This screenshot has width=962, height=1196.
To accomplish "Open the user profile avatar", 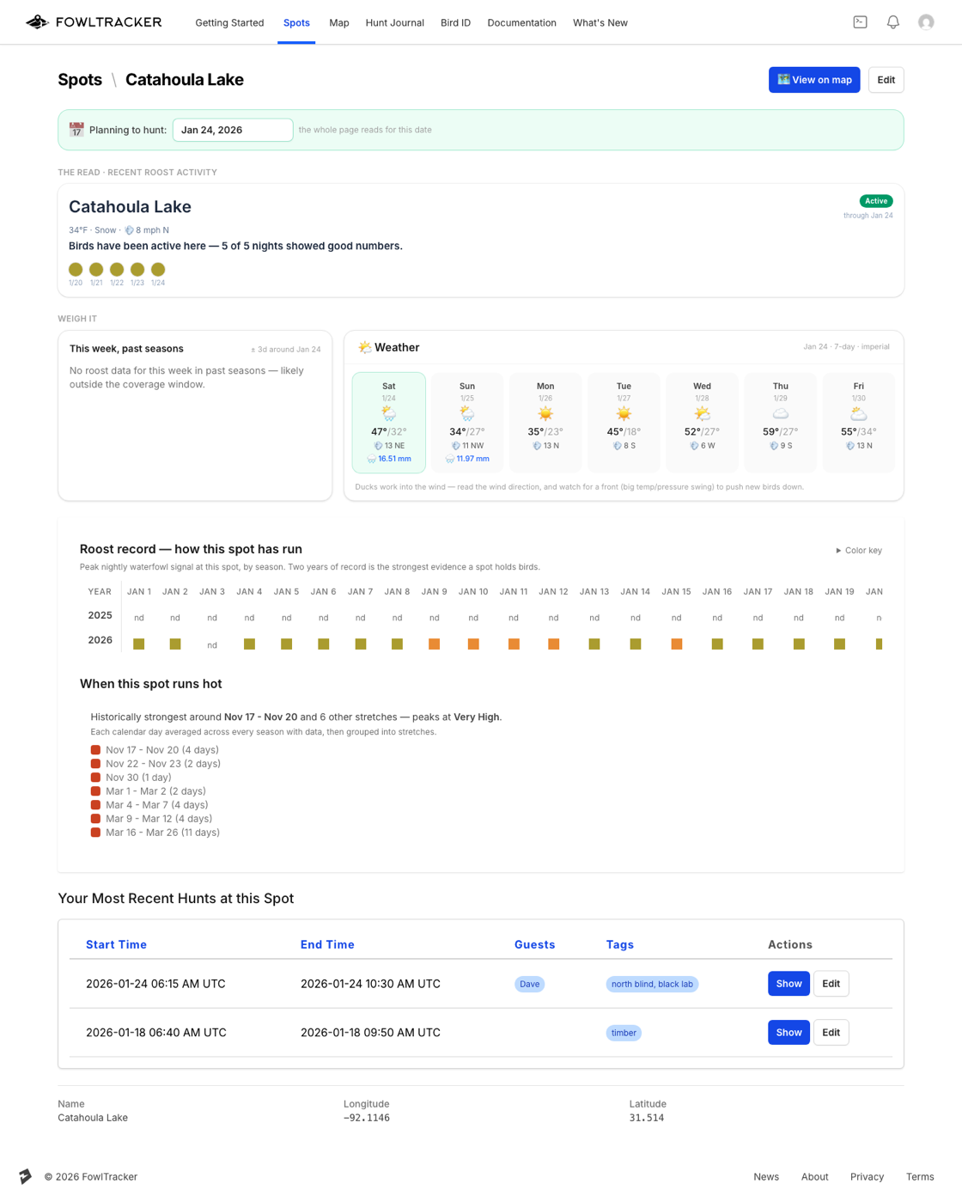I will pos(926,22).
